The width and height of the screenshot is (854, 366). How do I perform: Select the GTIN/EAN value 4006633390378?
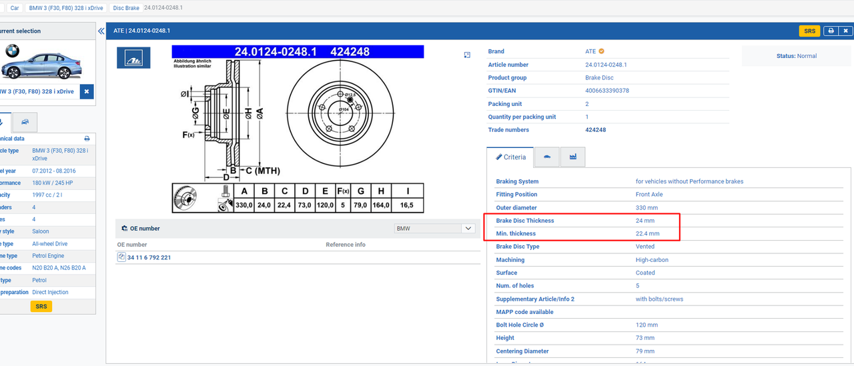[x=607, y=91]
